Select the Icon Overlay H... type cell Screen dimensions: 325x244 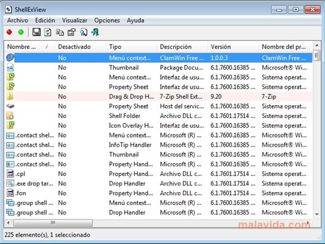click(131, 125)
